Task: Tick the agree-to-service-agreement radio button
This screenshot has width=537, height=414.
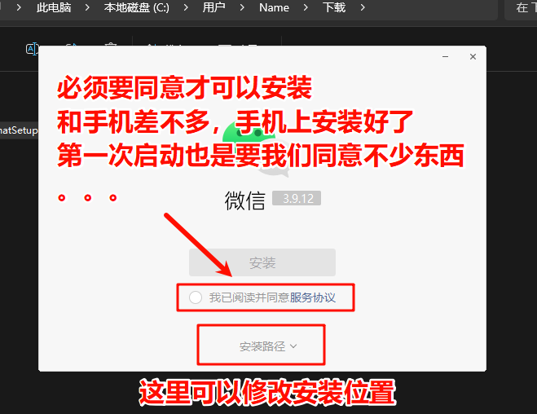Action: click(x=196, y=297)
